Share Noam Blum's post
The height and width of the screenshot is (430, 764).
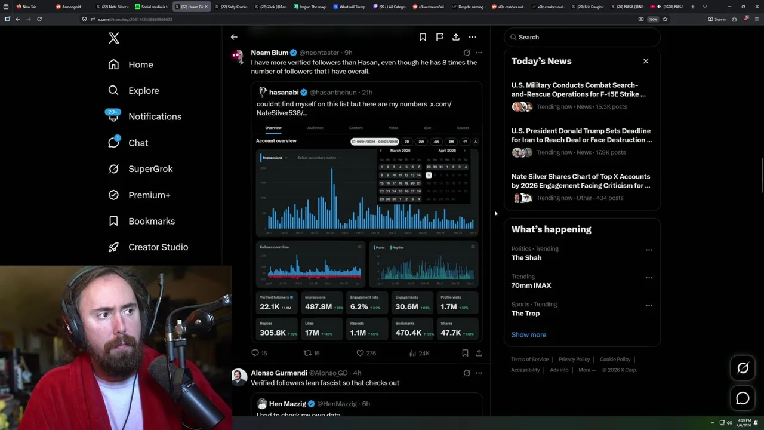(x=479, y=353)
